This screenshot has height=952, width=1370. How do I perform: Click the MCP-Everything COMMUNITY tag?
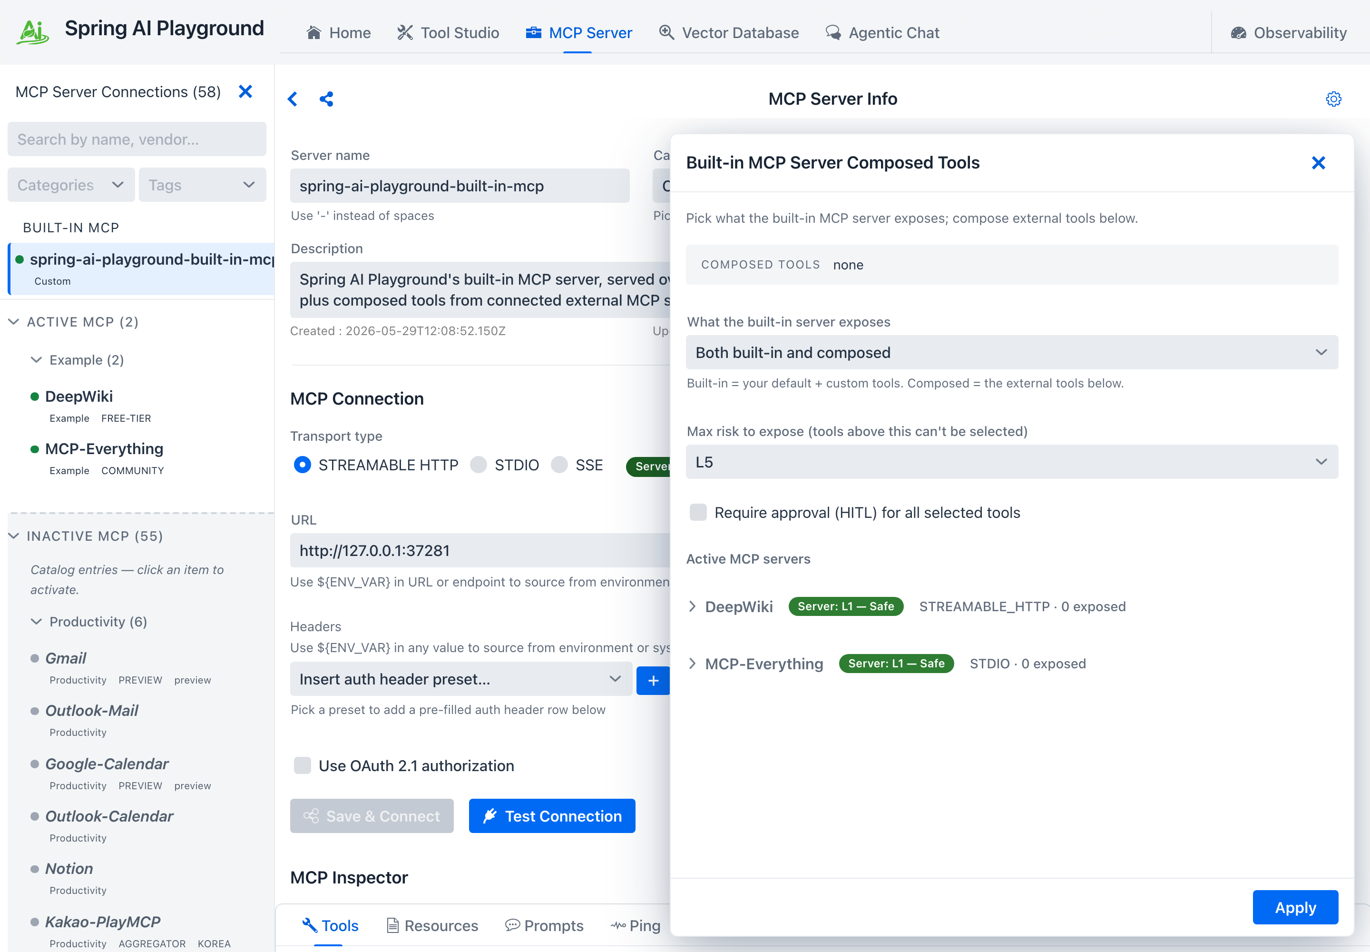tap(132, 471)
